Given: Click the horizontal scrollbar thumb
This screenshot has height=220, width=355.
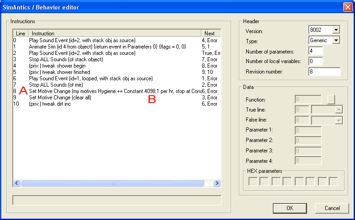Looking at the screenshot, I should coord(112,183).
